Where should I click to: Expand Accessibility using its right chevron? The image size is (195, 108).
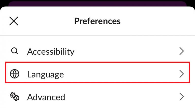pos(181,51)
